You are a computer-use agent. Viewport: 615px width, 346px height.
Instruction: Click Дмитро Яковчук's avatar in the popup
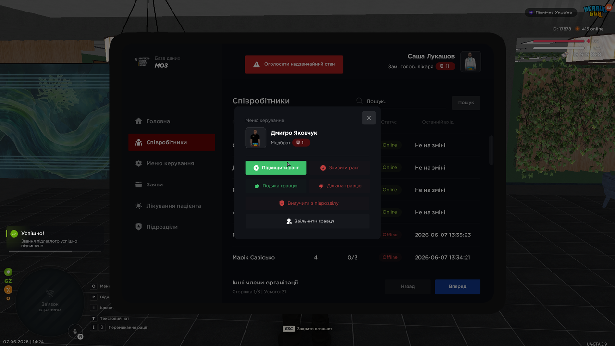coord(256,138)
